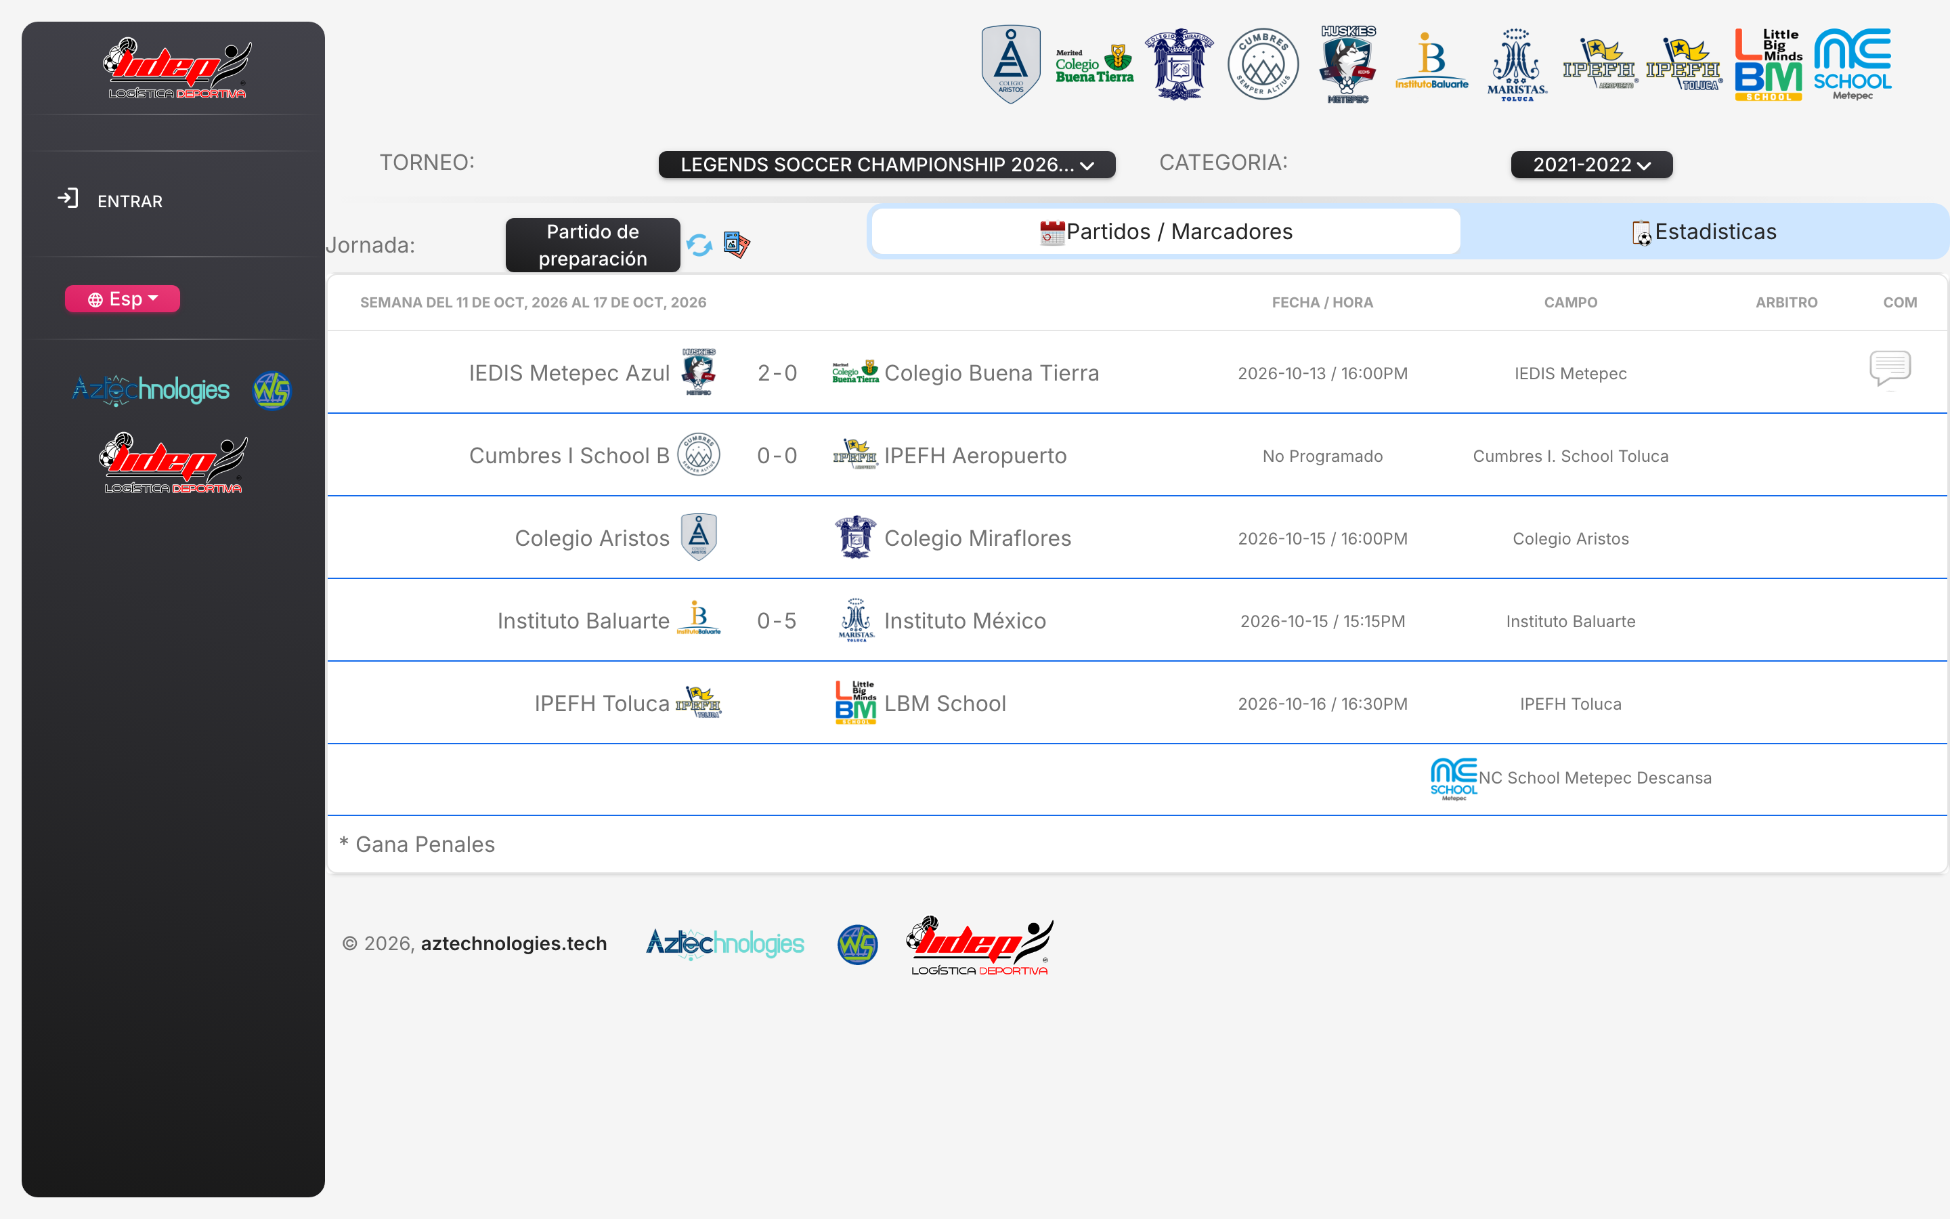Click the NC School Metepec header logo
The height and width of the screenshot is (1219, 1950).
1852,64
